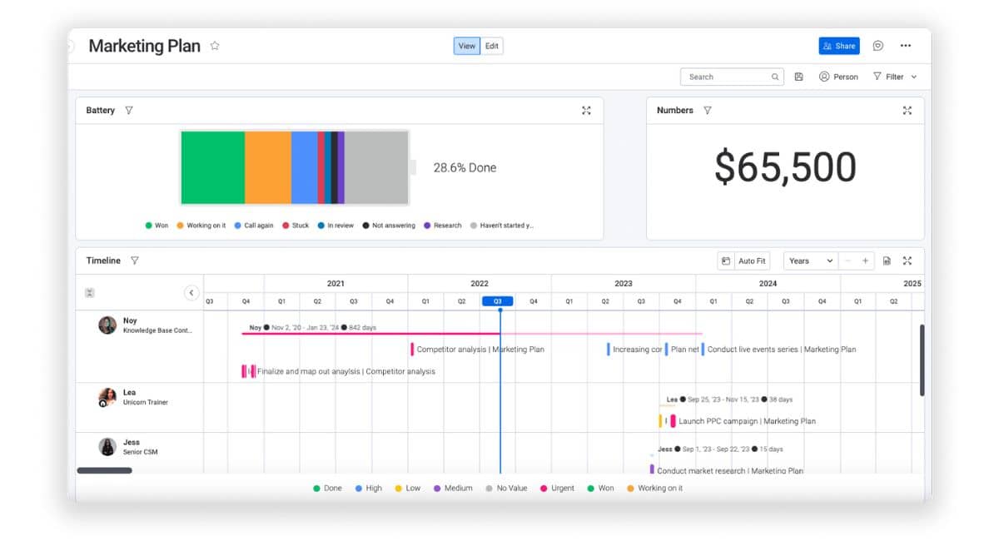Screen dimensions: 999x541
Task: Open the Years timescale dropdown
Action: [x=810, y=261]
